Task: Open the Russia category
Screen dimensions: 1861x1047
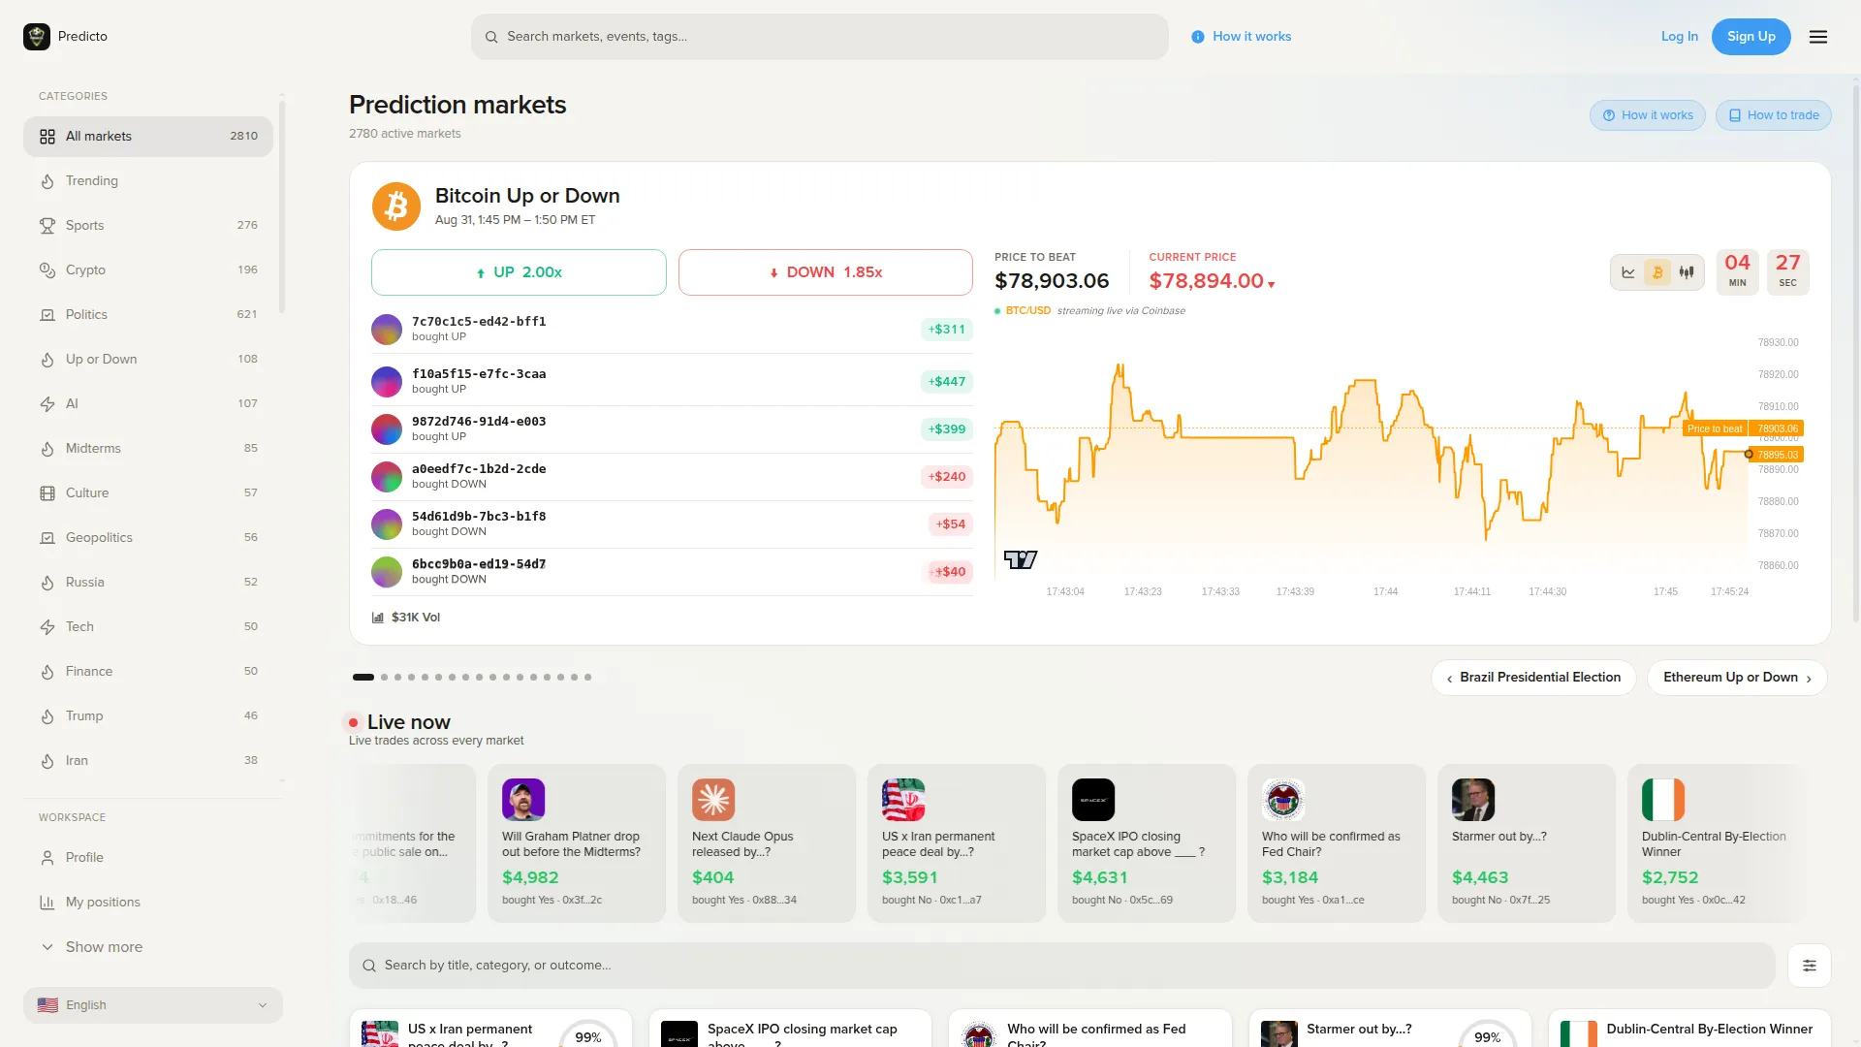Action: [148, 583]
